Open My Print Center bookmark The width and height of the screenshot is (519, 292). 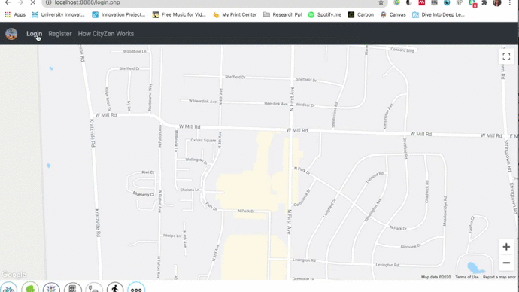(235, 14)
